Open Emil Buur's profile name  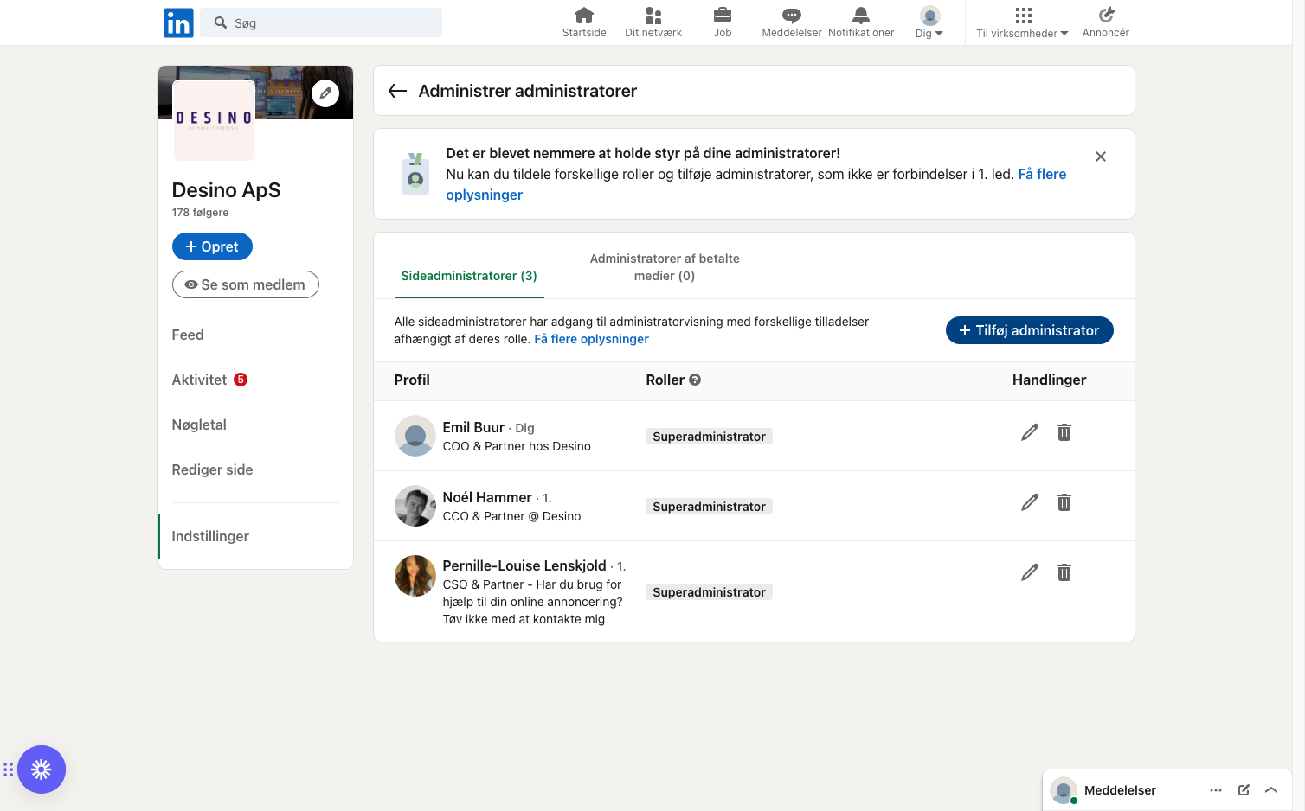click(473, 427)
